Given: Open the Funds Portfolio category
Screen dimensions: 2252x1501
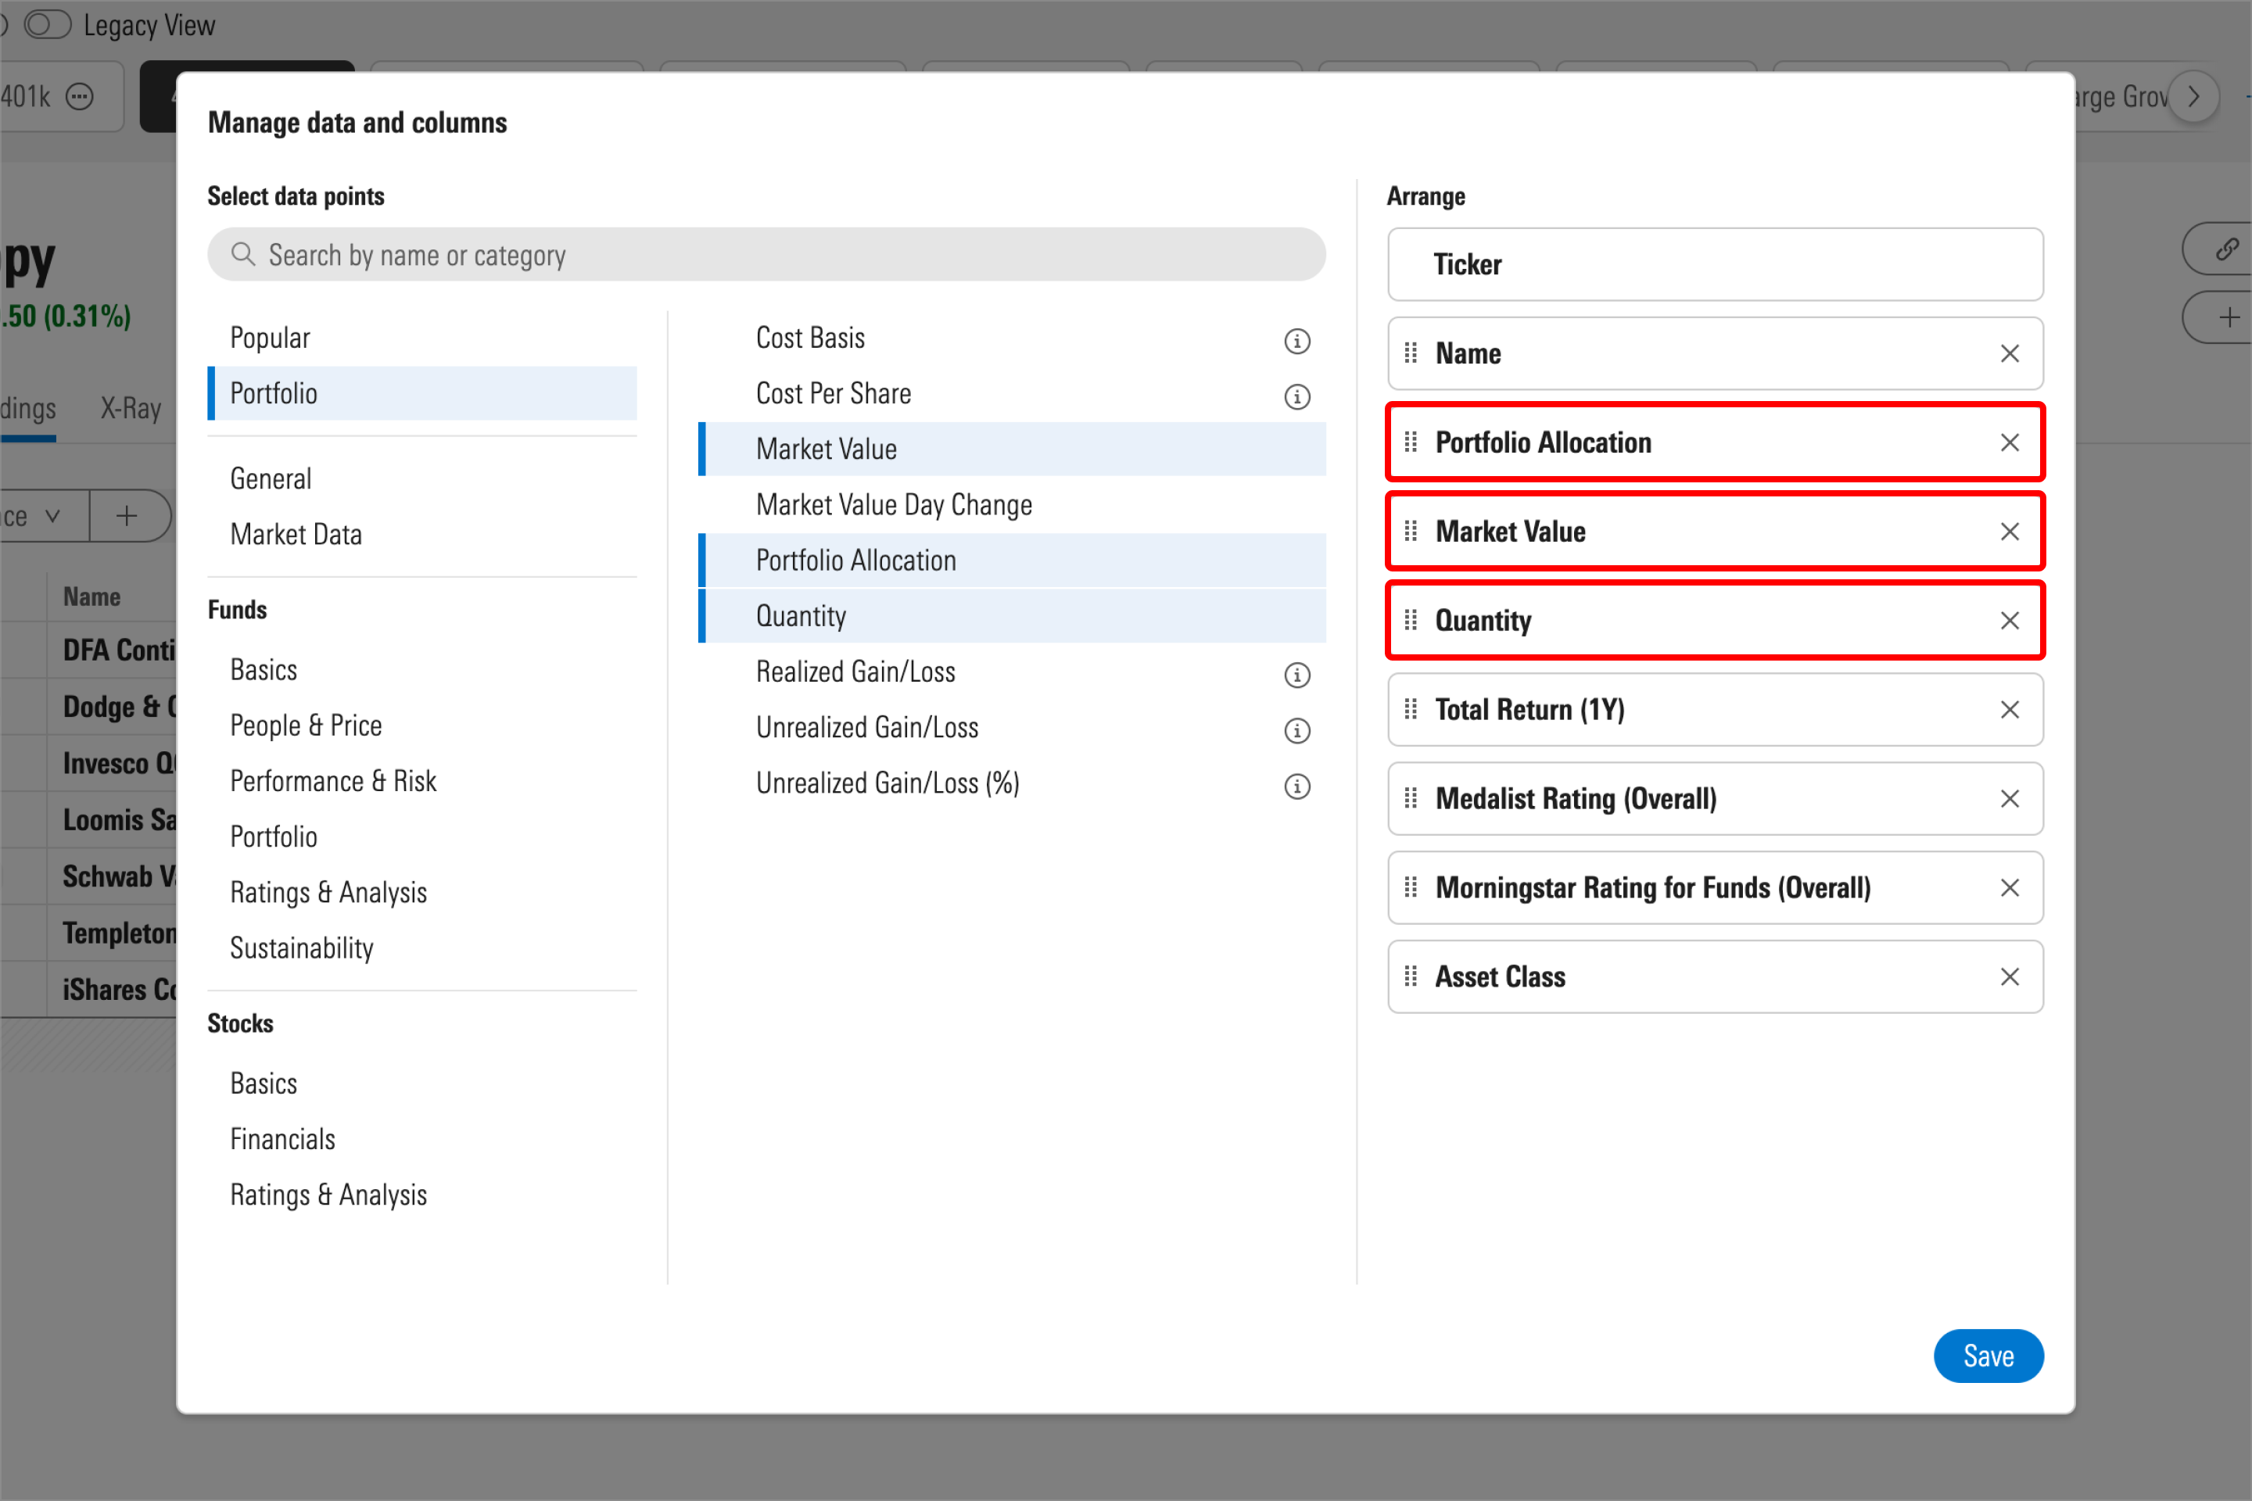Looking at the screenshot, I should pyautogui.click(x=422, y=836).
